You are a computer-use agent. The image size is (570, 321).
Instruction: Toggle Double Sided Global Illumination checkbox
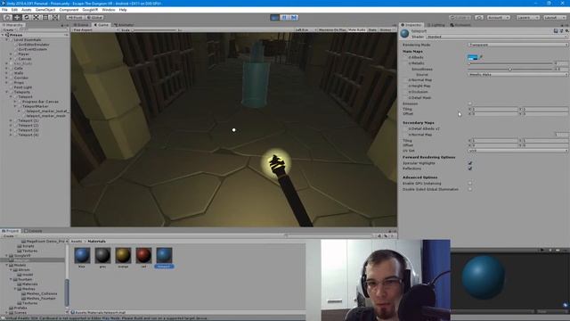coord(470,189)
